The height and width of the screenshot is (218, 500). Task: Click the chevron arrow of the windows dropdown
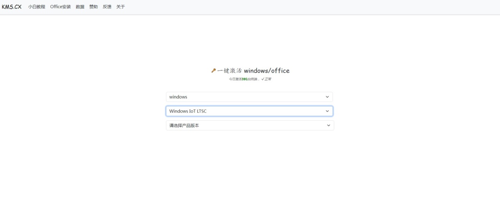coord(327,97)
